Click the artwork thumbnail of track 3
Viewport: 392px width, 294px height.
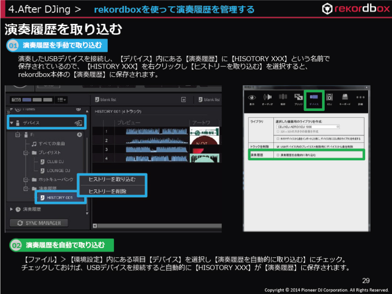[x=204, y=149]
